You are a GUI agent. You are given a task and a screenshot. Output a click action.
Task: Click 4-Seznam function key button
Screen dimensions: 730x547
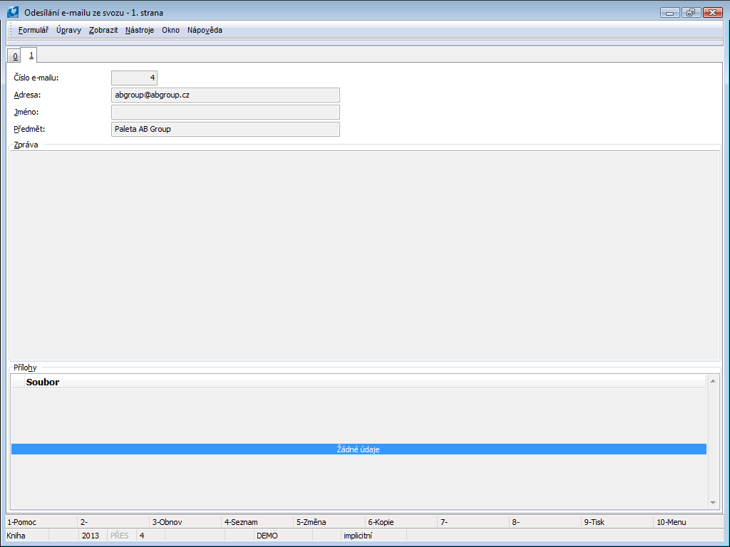pyautogui.click(x=257, y=522)
